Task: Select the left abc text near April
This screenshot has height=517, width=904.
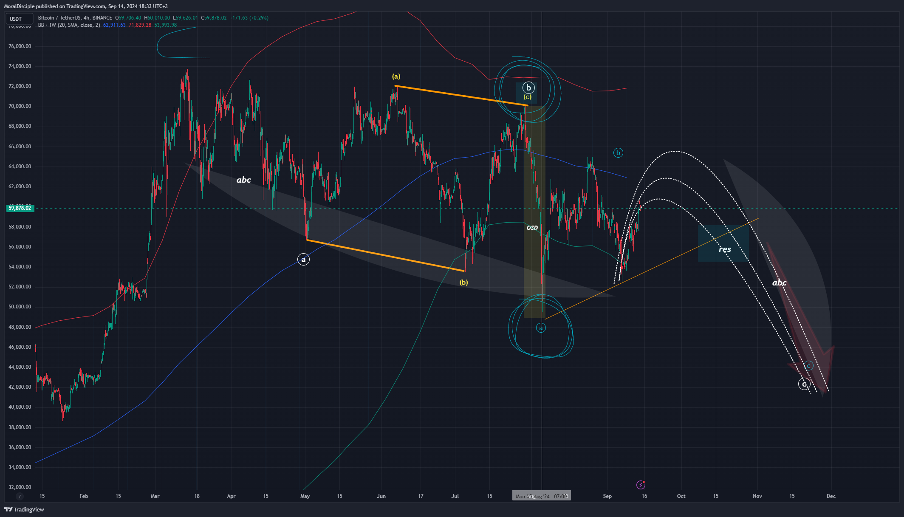Action: (244, 180)
